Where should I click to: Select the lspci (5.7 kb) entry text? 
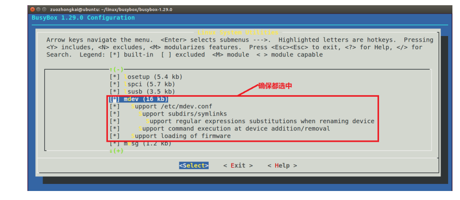click(150, 84)
